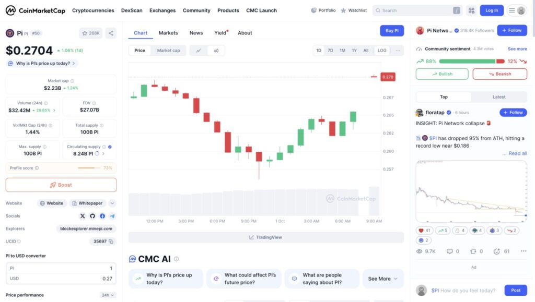Expand the CMC AI See More list
Screen dimensions: 535x302
click(382, 279)
